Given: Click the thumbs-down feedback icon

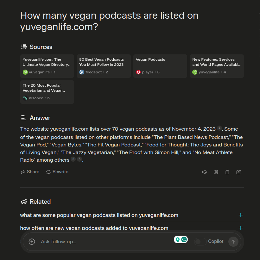Looking at the screenshot, I should [204, 172].
